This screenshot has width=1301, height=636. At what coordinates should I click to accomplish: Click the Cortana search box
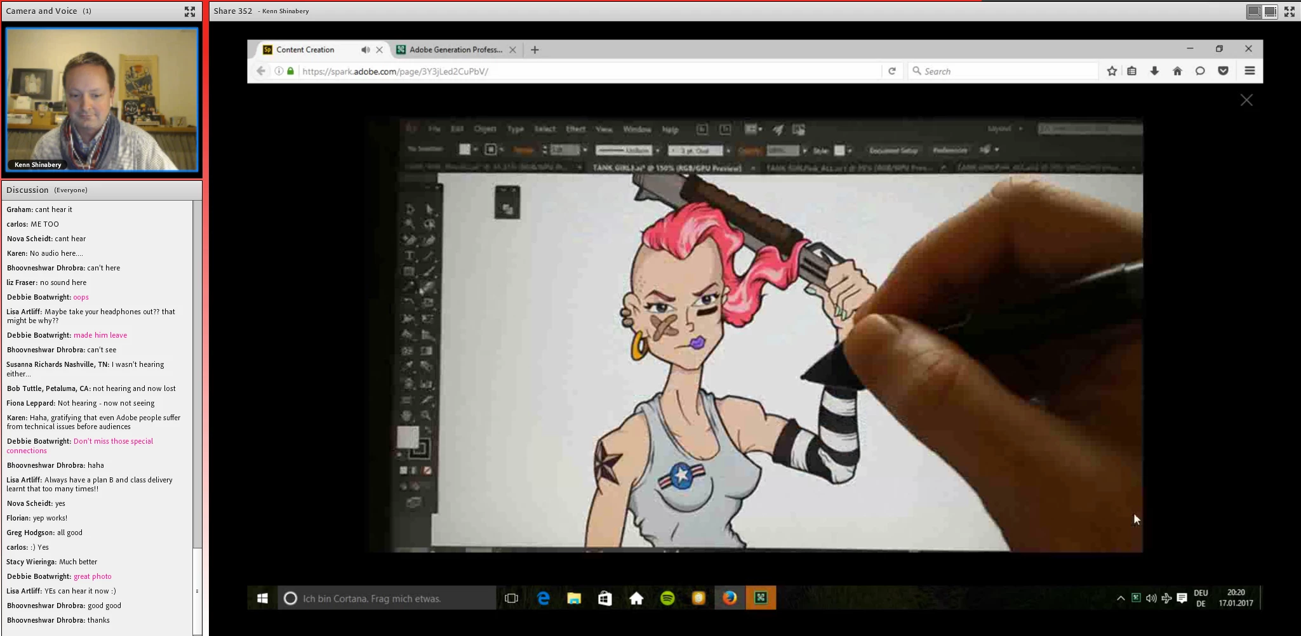coord(387,598)
